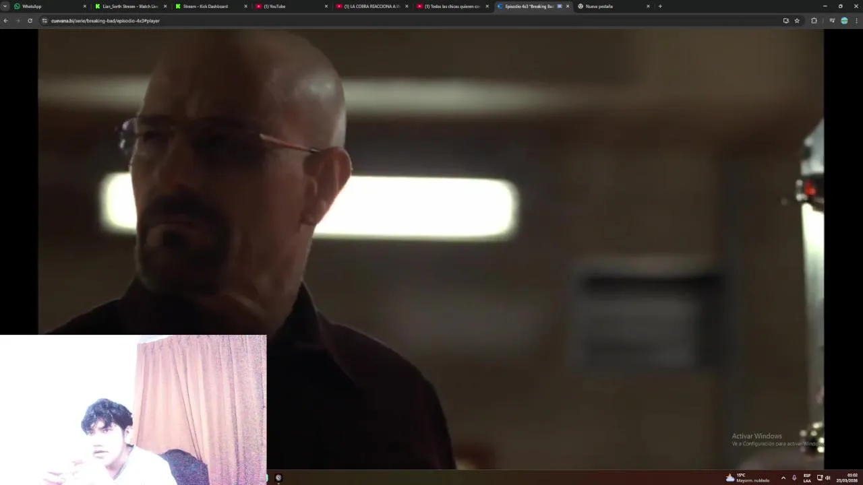Open the network status tray icon

click(820, 478)
